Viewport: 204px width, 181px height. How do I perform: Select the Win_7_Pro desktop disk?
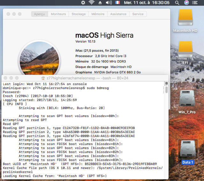coord(187,102)
